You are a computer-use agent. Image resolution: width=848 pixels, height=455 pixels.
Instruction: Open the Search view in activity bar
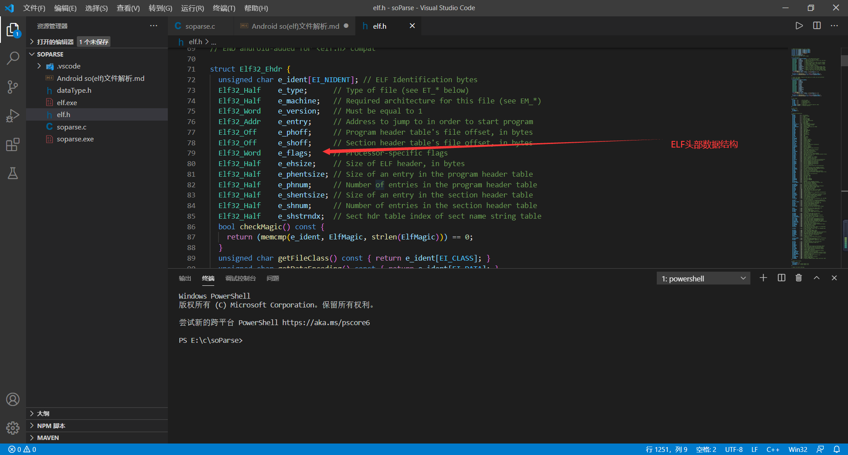coord(13,58)
